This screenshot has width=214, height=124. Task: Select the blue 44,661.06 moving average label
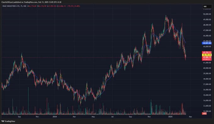207,43
